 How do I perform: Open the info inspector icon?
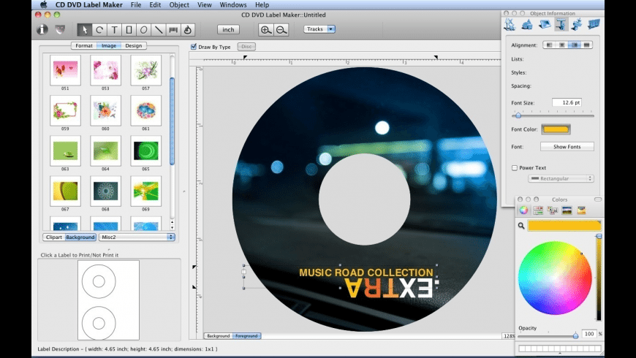point(42,30)
